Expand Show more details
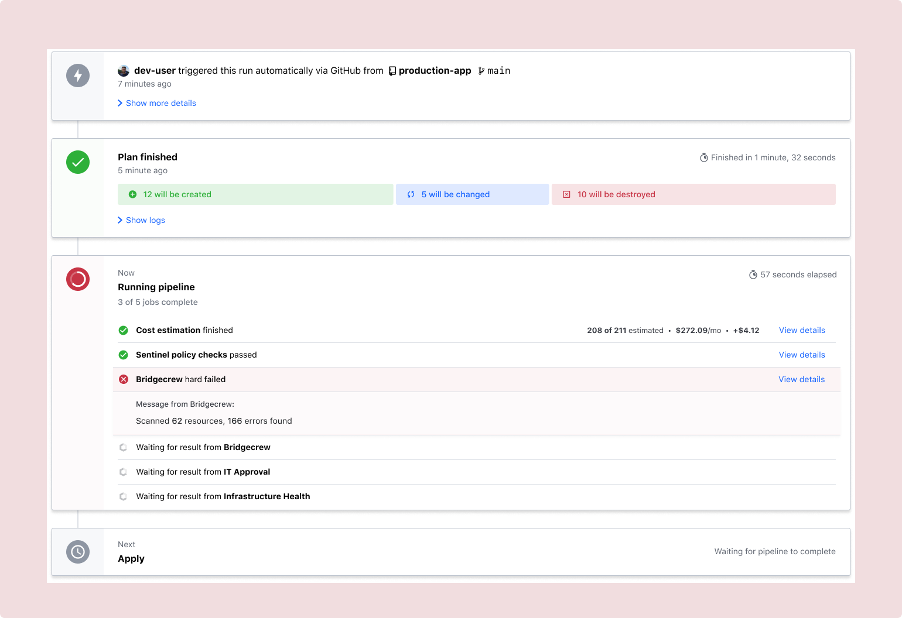 click(x=157, y=103)
